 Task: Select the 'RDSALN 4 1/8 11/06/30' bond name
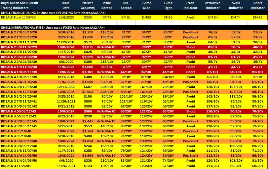pos(19,67)
